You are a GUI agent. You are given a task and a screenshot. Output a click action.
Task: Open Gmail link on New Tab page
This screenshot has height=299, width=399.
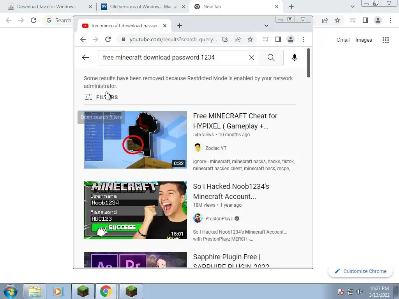(x=343, y=40)
